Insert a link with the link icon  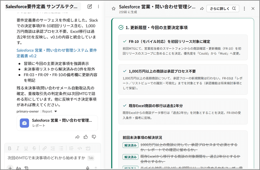click(45, 148)
